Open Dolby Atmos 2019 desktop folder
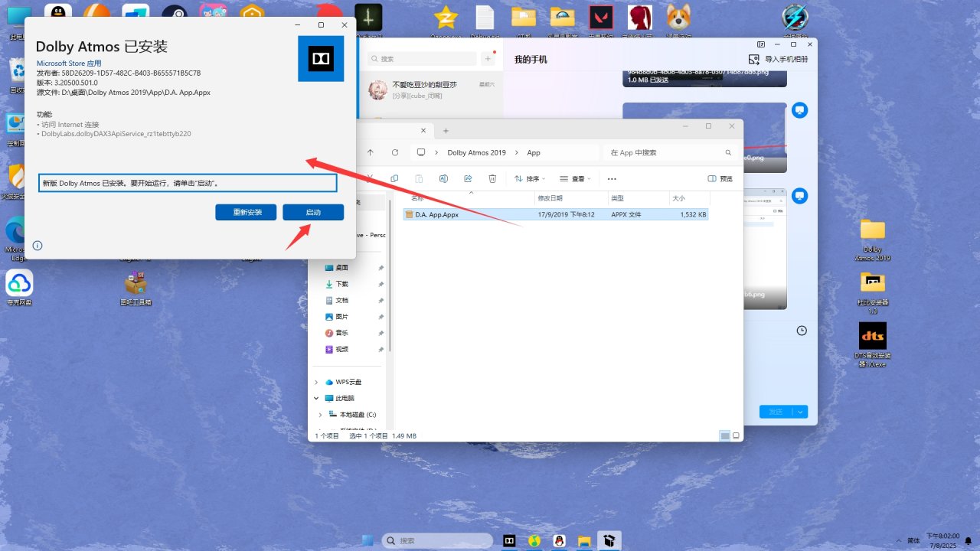This screenshot has height=551, width=980. tap(873, 240)
